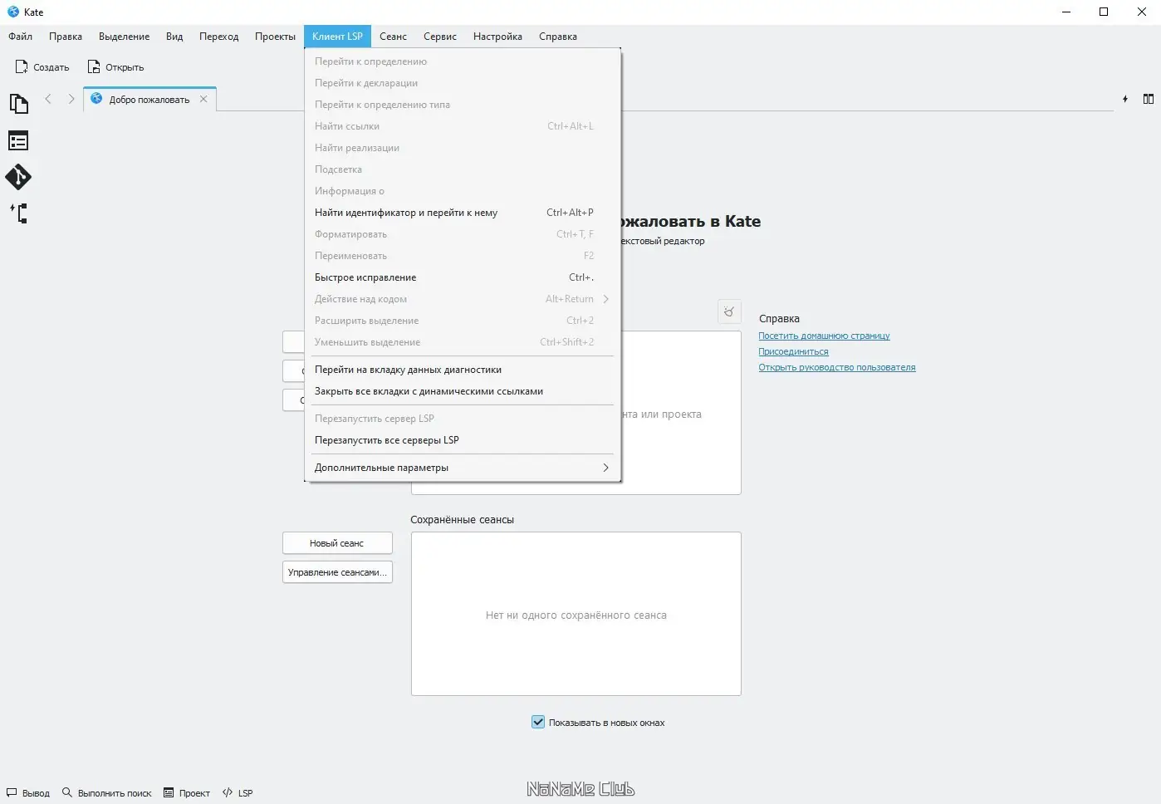This screenshot has height=804, width=1161.
Task: Click the quick open lightning icon
Action: (x=1125, y=99)
